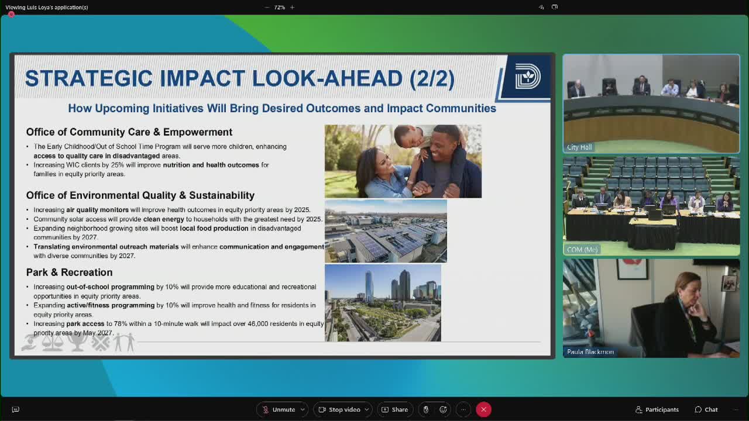The image size is (749, 421).
Task: Click 'Office of Environmental Quality & Sustainability' heading
Action: 140,195
